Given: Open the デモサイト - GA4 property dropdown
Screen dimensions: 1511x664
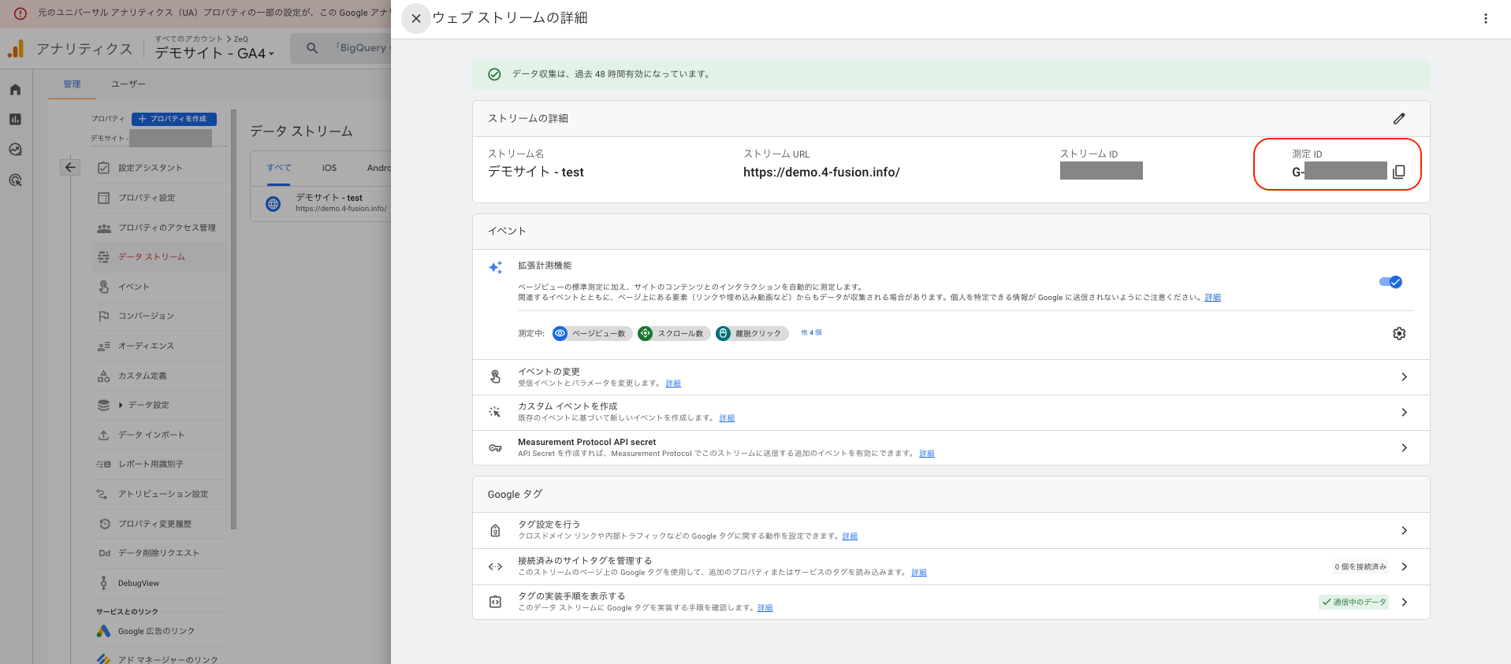Looking at the screenshot, I should (214, 53).
